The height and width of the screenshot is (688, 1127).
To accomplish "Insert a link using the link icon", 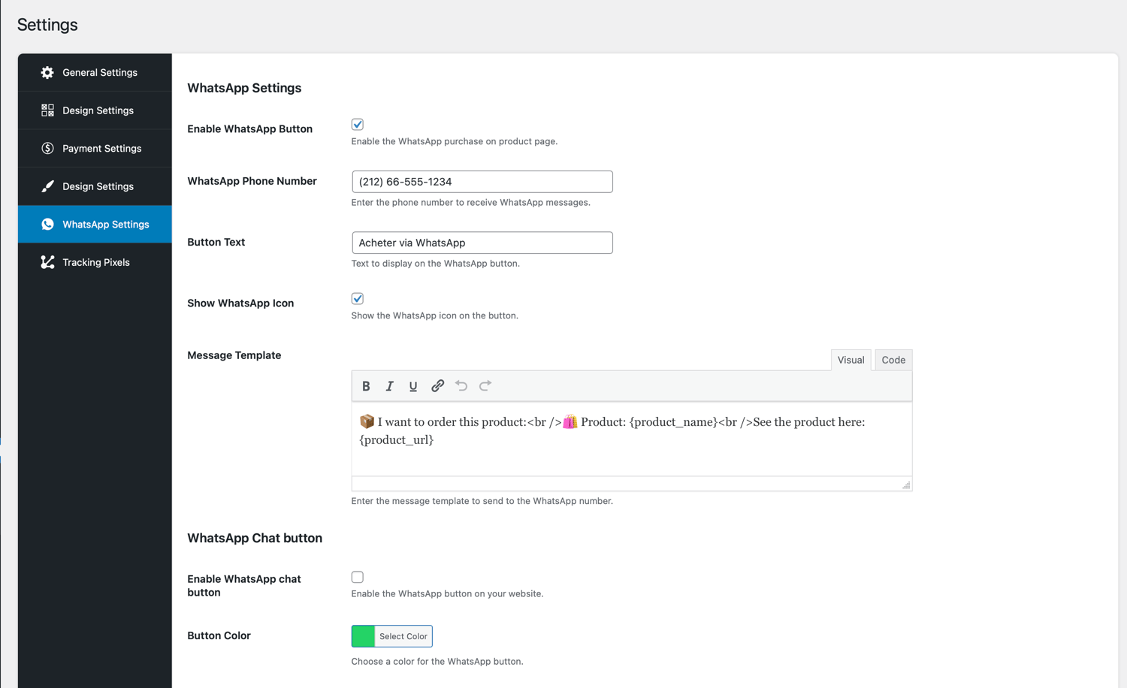I will pos(437,386).
